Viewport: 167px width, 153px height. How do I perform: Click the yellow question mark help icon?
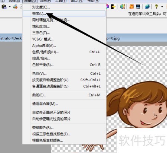point(157,6)
